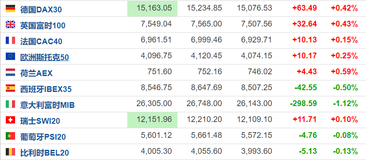Click the Netherlands flag icon

[x=11, y=72]
